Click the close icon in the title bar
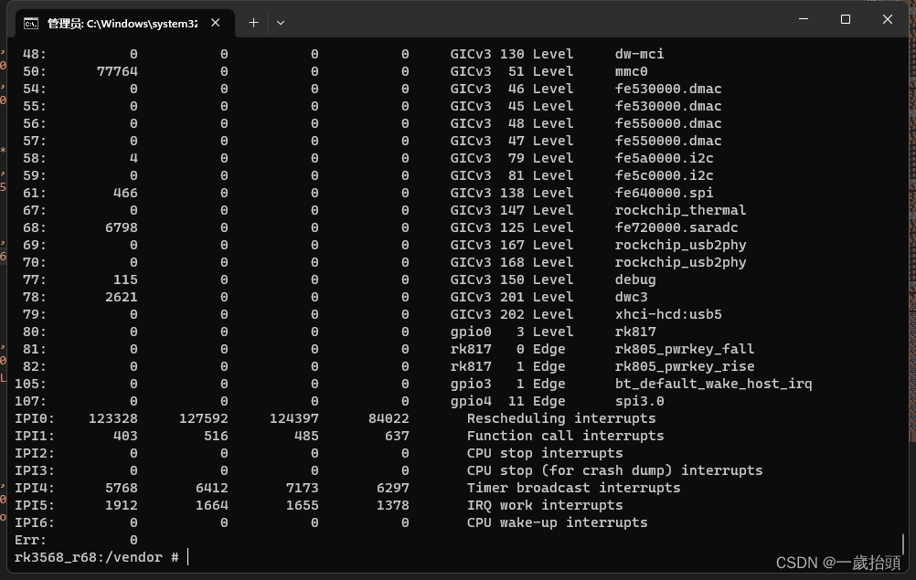This screenshot has height=580, width=916. [887, 18]
